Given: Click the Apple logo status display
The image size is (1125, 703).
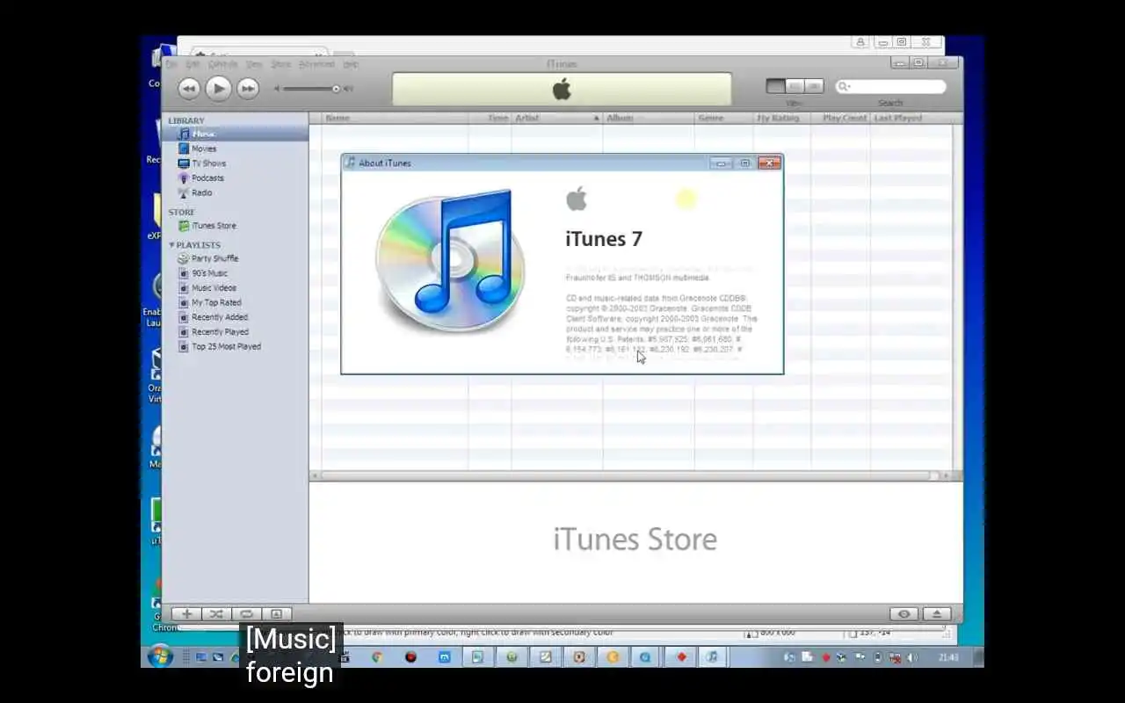Looking at the screenshot, I should tap(562, 89).
